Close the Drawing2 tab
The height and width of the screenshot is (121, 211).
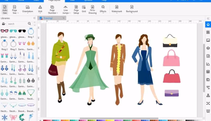(x=64, y=18)
